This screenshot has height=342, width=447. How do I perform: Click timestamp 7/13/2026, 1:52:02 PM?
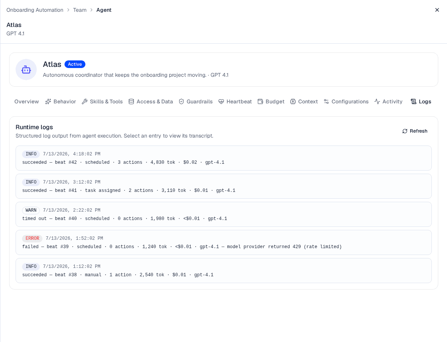pos(74,238)
